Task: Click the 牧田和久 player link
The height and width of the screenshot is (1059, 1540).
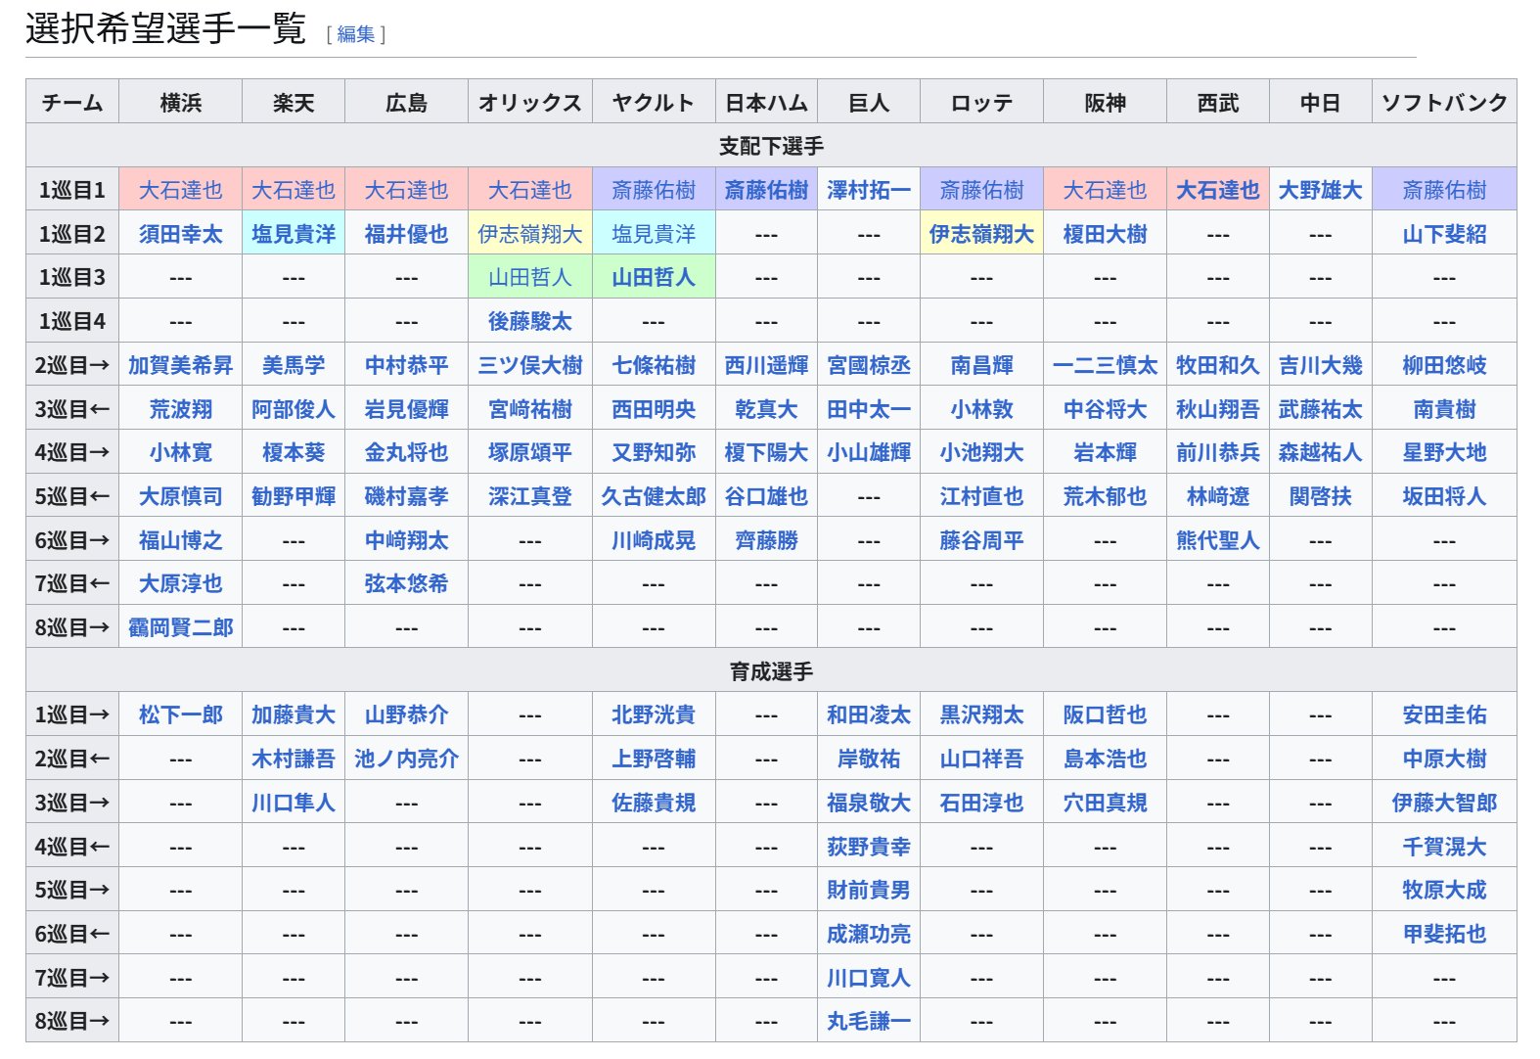Action: [x=1216, y=365]
